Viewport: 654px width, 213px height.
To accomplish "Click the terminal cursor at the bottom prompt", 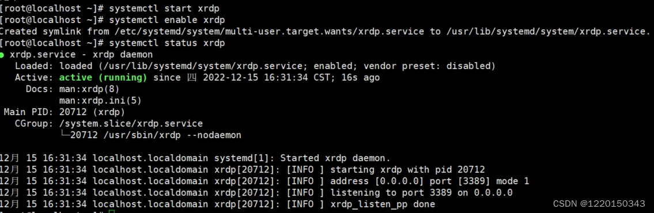I will pyautogui.click(x=111, y=212).
